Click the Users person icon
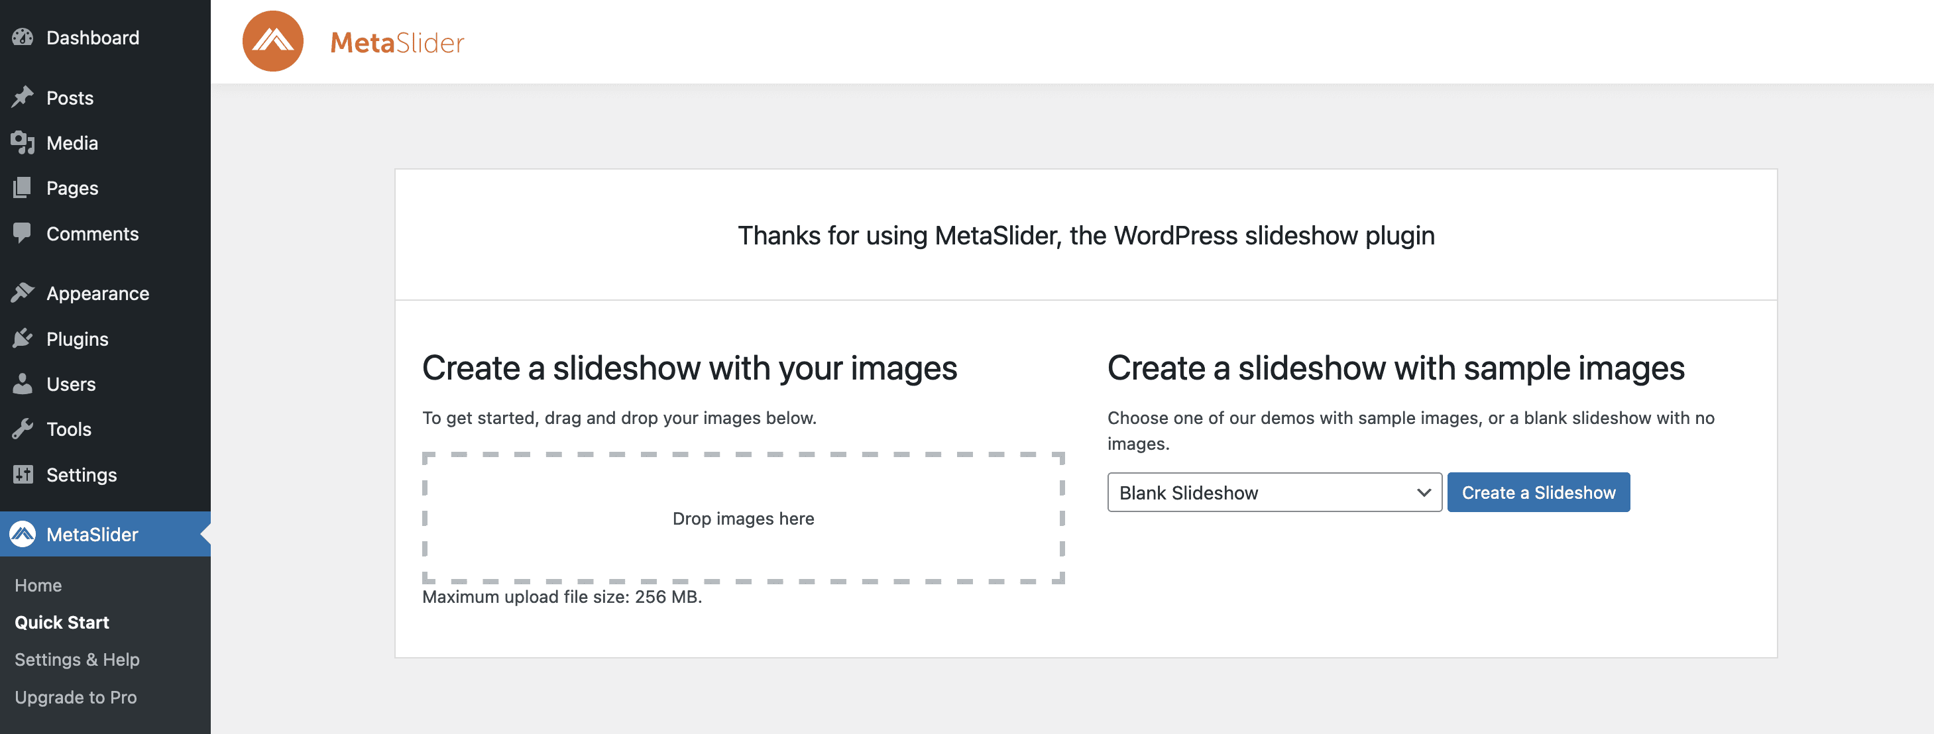The width and height of the screenshot is (1934, 734). pyautogui.click(x=23, y=384)
